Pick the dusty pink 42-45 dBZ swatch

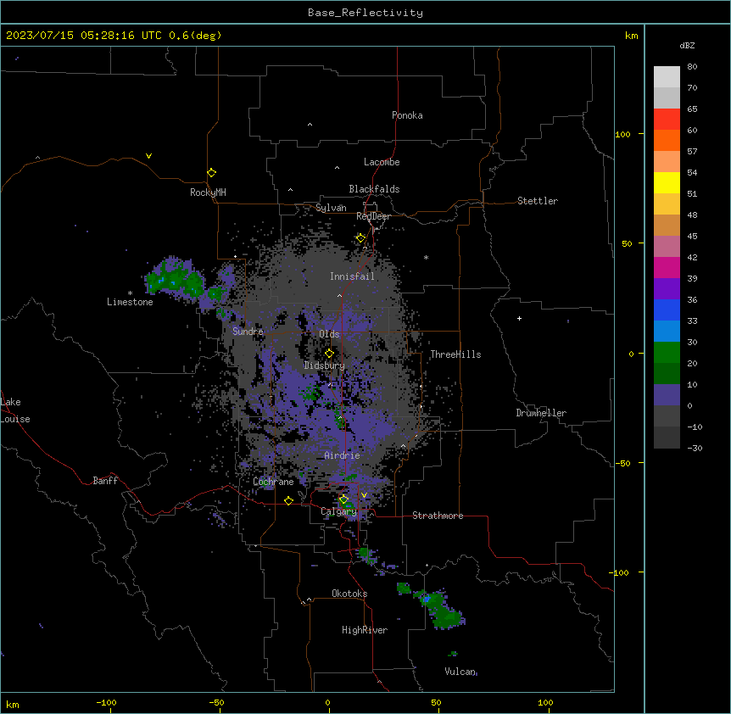click(667, 247)
